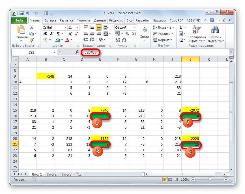Click the Help question mark icon
Screen dimensions: 245x194
click(x=212, y=20)
